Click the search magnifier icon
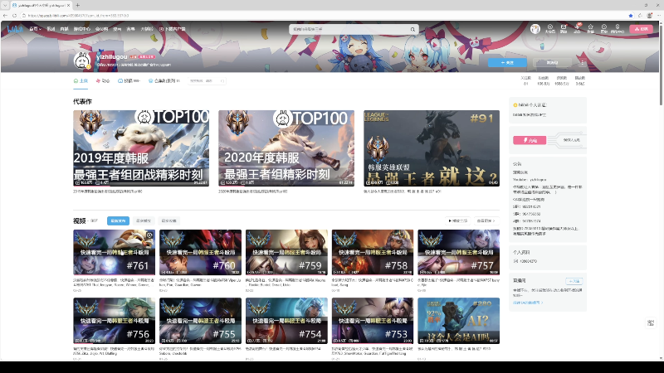 (413, 29)
